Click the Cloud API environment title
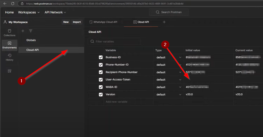Image resolution: width=263 pixels, height=137 pixels. [95, 32]
